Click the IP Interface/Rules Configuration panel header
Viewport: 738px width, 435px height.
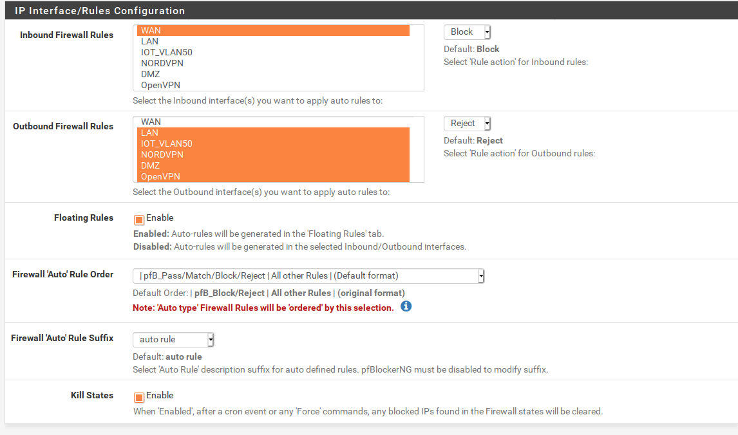(x=100, y=11)
